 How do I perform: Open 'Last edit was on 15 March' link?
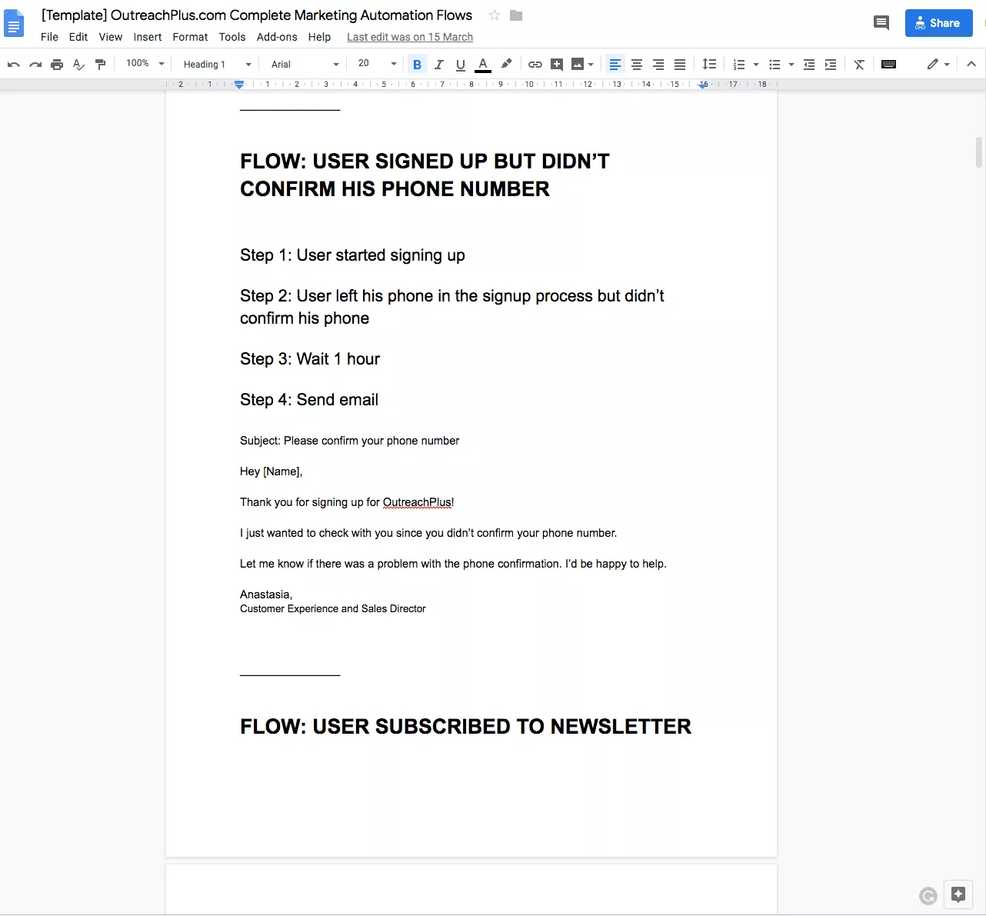point(409,37)
